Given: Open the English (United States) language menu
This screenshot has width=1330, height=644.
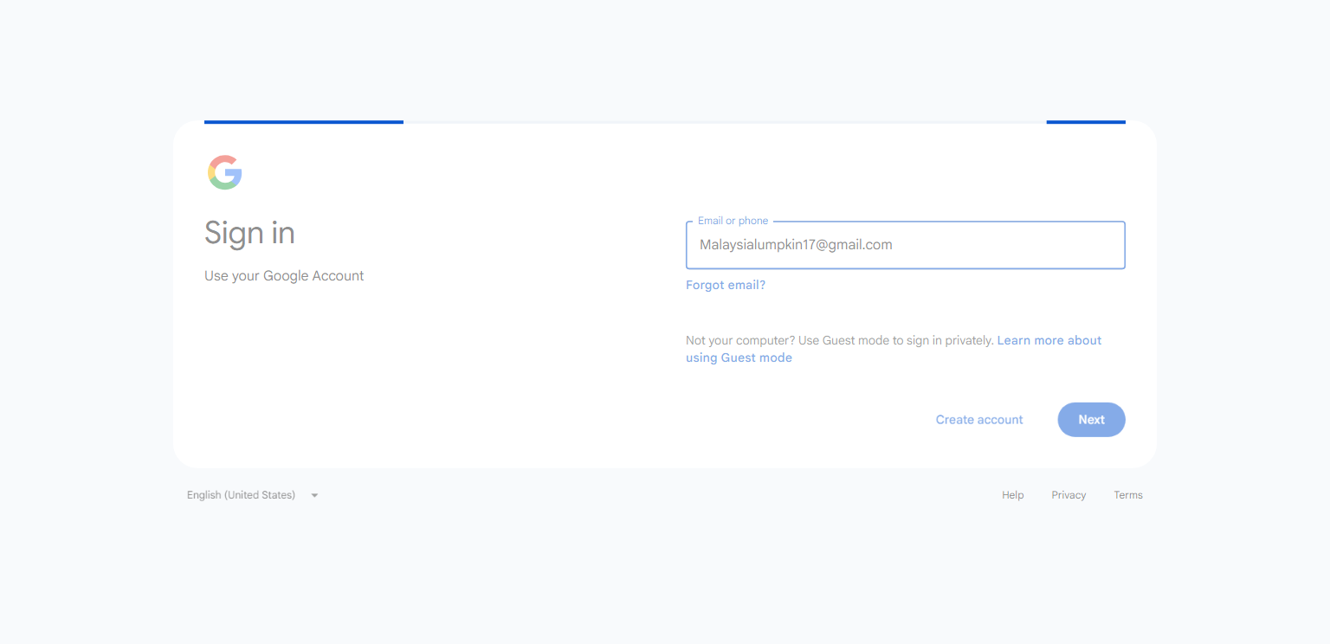Looking at the screenshot, I should [253, 495].
